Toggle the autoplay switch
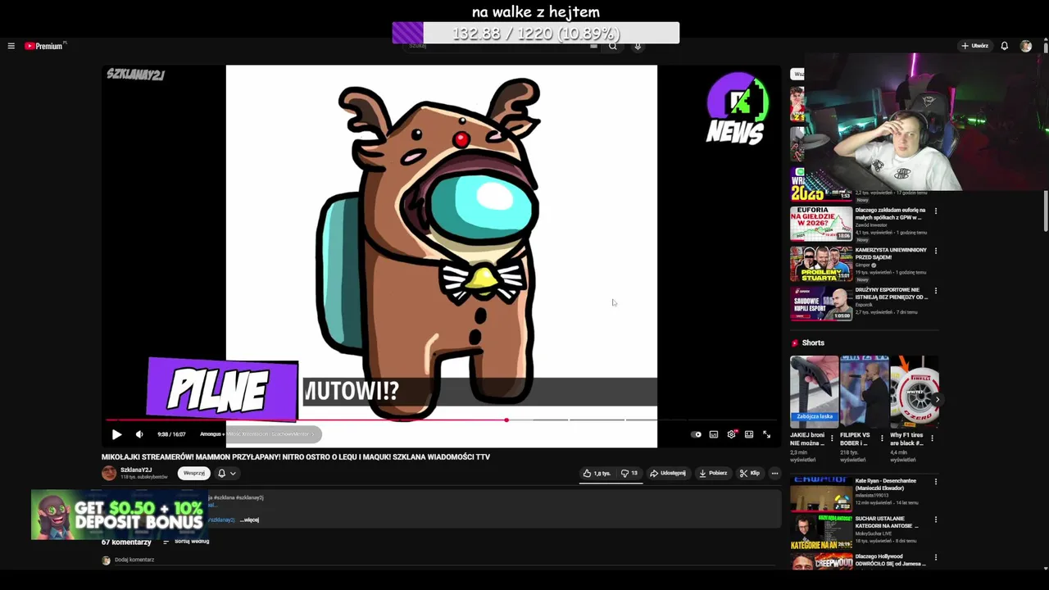 coord(696,434)
